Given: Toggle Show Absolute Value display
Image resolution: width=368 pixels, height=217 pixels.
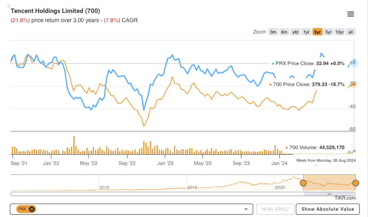Looking at the screenshot, I should coord(327,209).
